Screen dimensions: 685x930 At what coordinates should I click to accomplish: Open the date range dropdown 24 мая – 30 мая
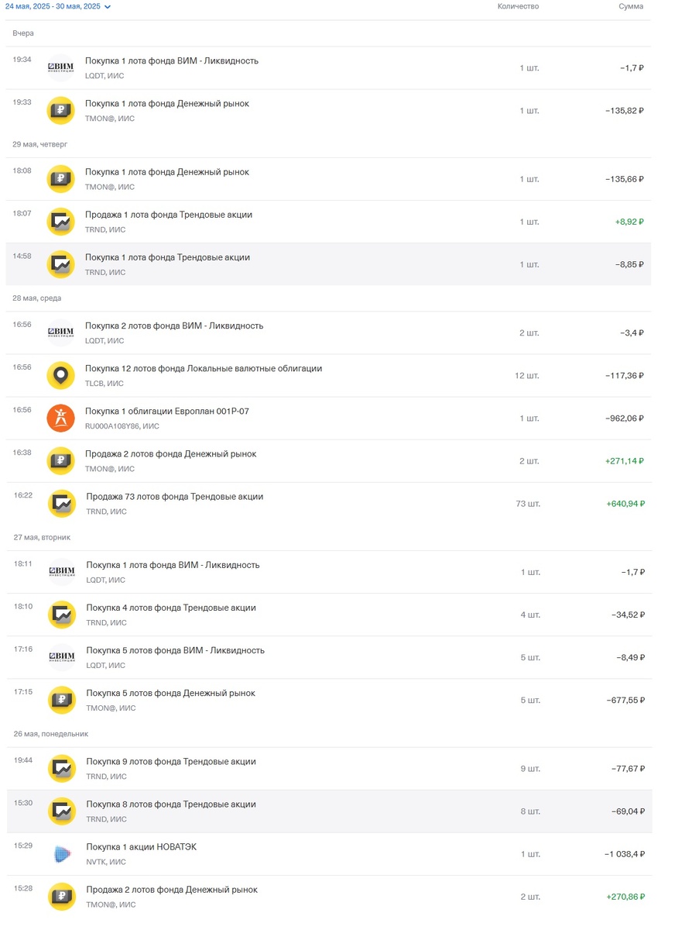[x=58, y=6]
